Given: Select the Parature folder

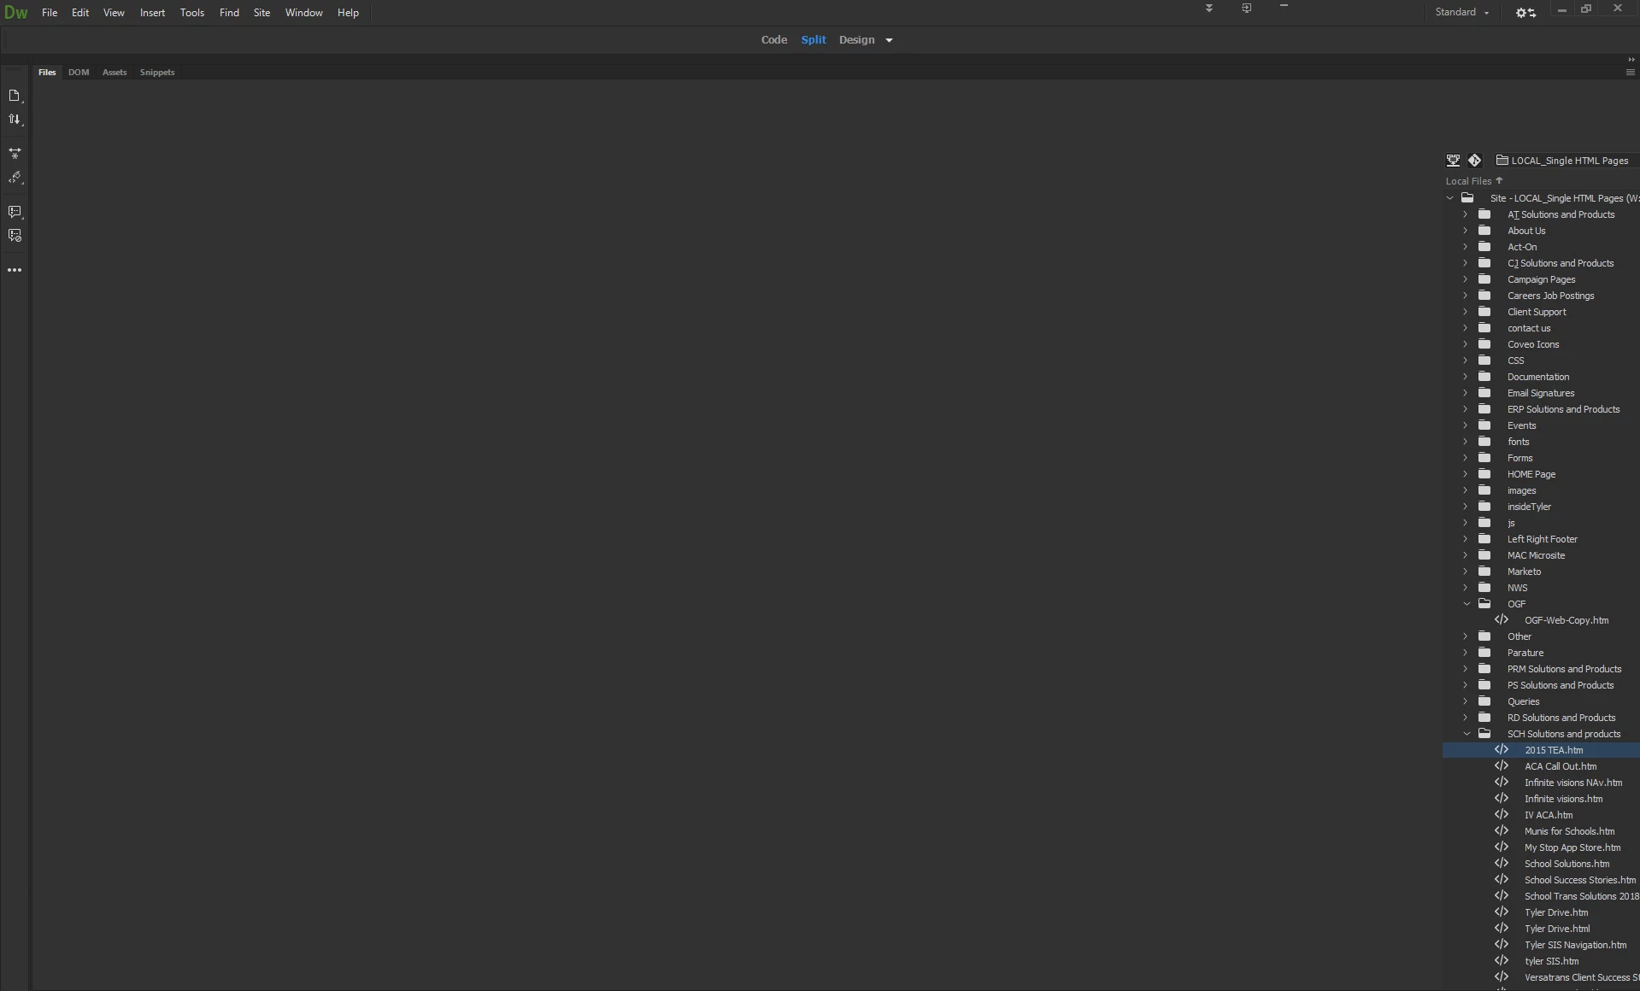Looking at the screenshot, I should pos(1525,653).
